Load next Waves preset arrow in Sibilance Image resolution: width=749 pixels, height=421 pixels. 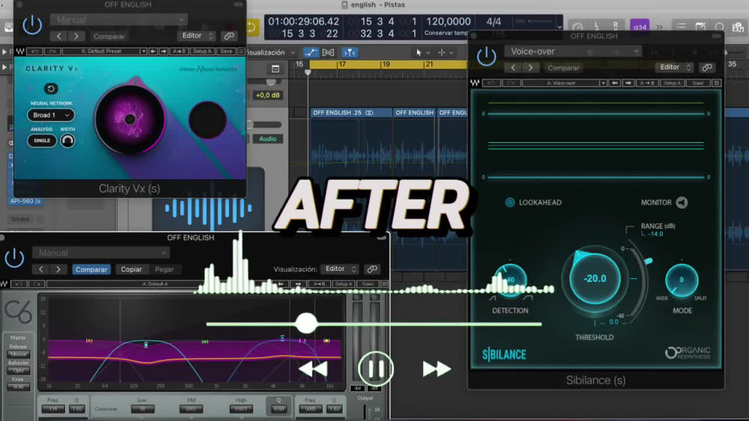(x=628, y=83)
